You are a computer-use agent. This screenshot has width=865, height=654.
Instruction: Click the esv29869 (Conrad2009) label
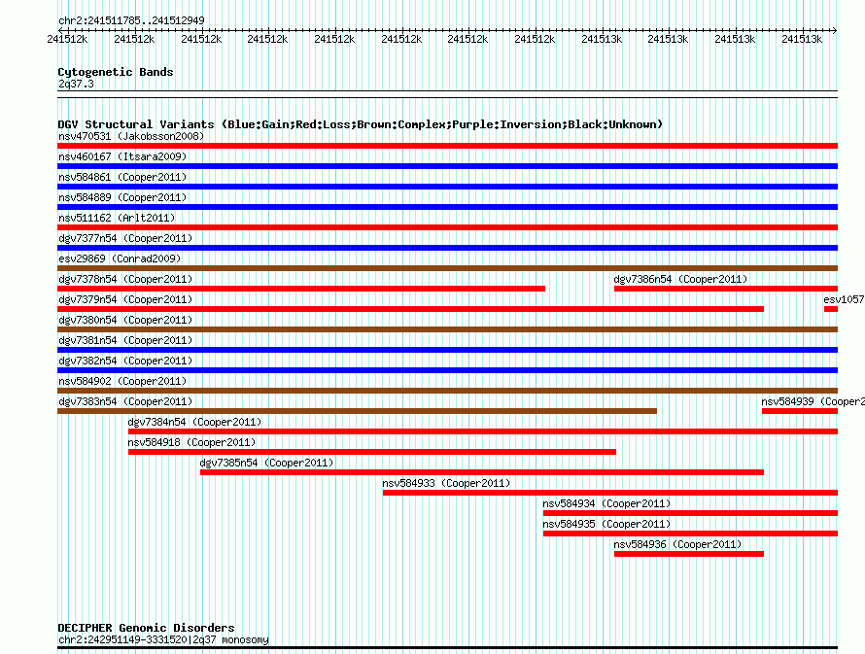click(120, 258)
